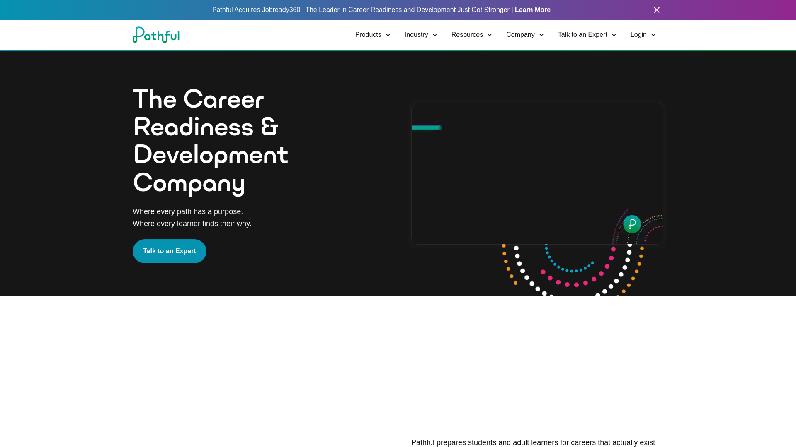Click the teal progress bar in video
This screenshot has width=796, height=447.
(427, 127)
